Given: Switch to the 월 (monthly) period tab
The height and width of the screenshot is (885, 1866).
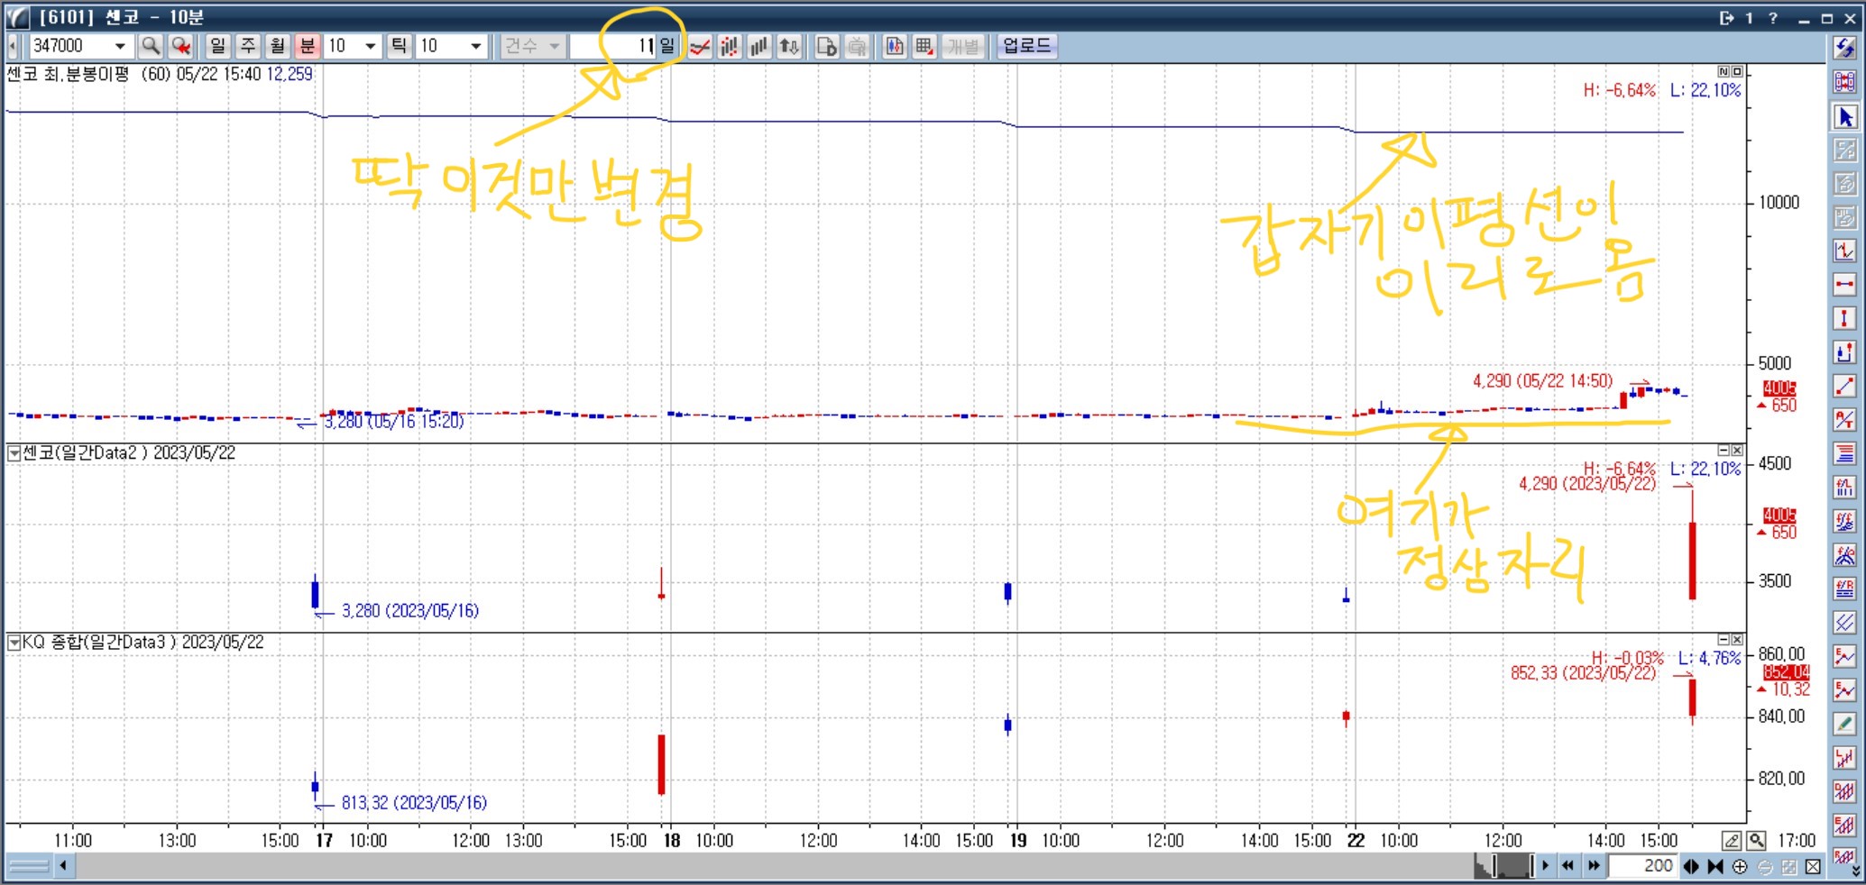Looking at the screenshot, I should tap(277, 46).
